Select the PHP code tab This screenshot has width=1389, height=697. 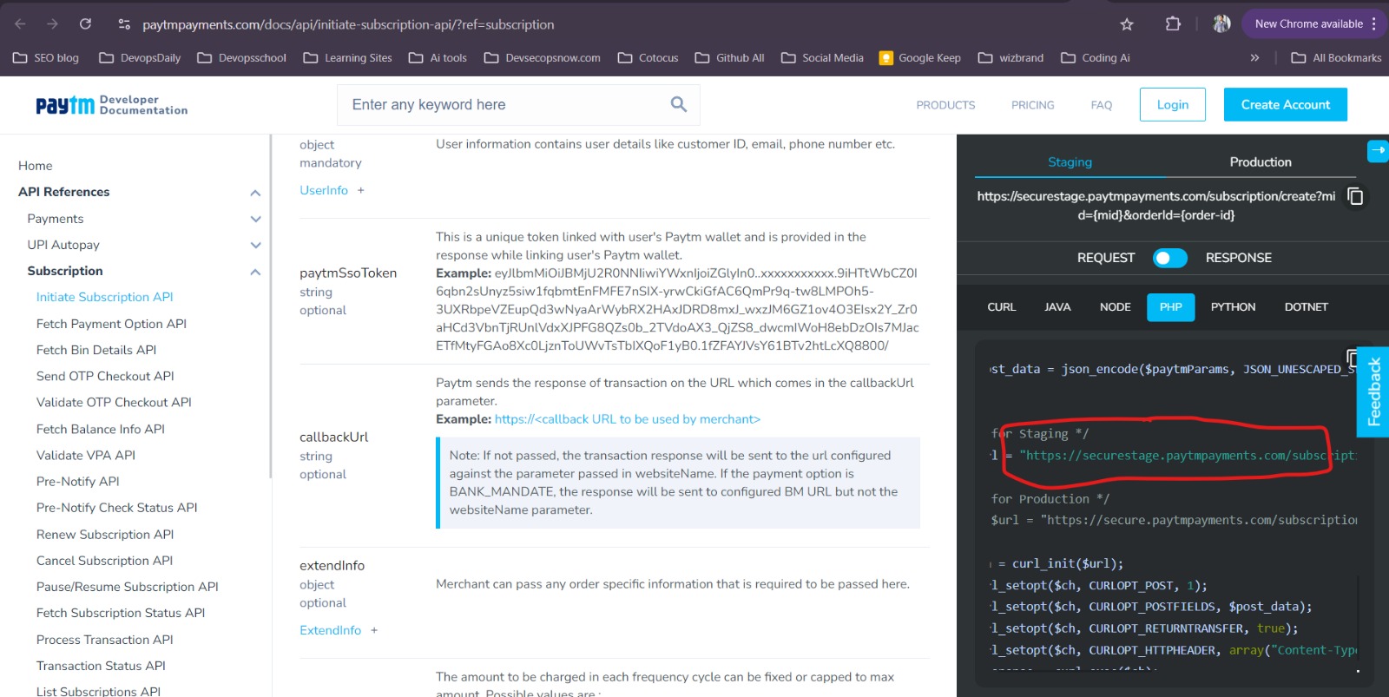coord(1170,307)
